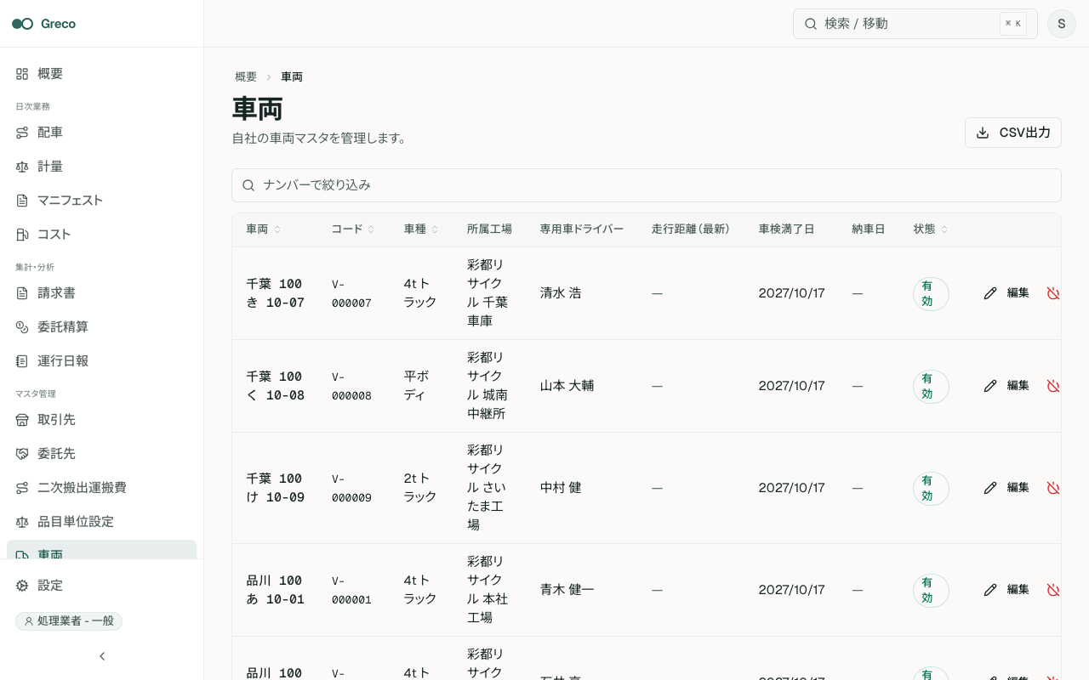Click the 設定 gear icon
The height and width of the screenshot is (680, 1089).
point(22,586)
